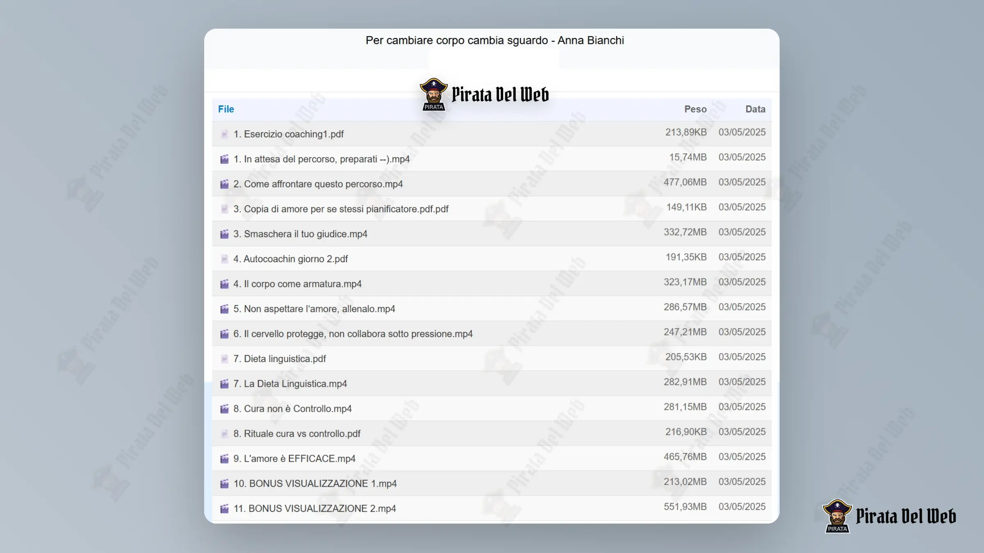Click PDF icon for Autocoachin giorno 2
This screenshot has height=553, width=984.
pyautogui.click(x=224, y=259)
